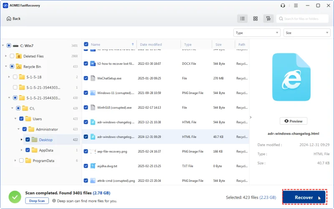Viewport: 334px width, 209px height.
Task: Open the Type filter dropdown
Action: pyautogui.click(x=256, y=33)
